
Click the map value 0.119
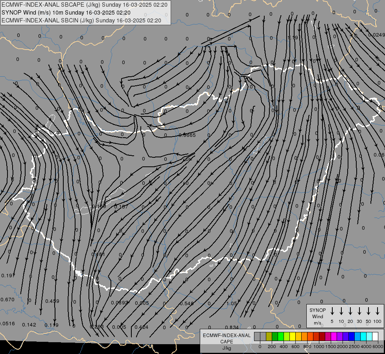click(52, 325)
